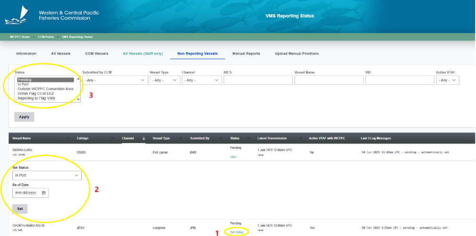Focus the IRCS filter input field
Viewport: 476px width, 236px height.
258,80
